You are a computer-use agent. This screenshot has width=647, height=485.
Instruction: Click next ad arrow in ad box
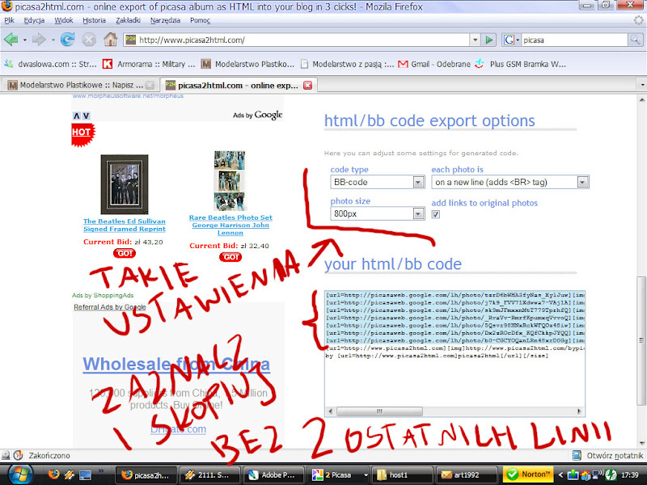click(x=86, y=116)
